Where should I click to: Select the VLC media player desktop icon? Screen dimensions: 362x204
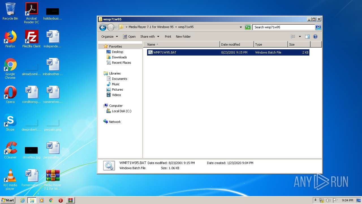point(10,180)
